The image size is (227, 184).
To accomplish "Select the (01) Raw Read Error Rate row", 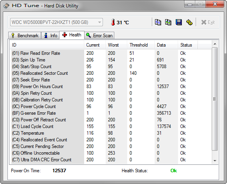I will pyautogui.click(x=111, y=53).
